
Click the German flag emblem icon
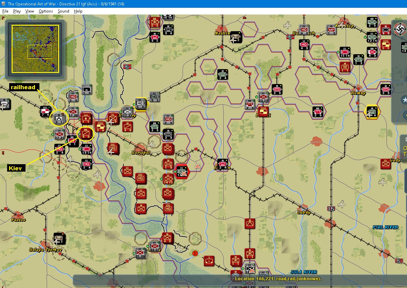coord(400,28)
